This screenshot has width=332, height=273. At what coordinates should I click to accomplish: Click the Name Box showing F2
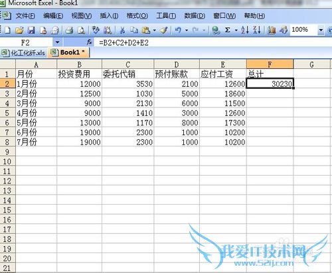27,42
